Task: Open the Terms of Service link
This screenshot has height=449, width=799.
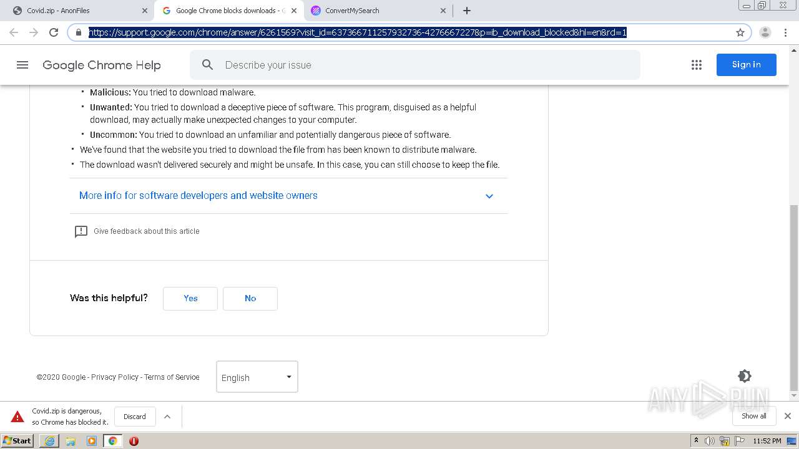Action: click(x=172, y=377)
